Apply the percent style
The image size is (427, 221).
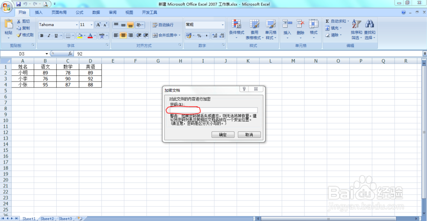199,35
